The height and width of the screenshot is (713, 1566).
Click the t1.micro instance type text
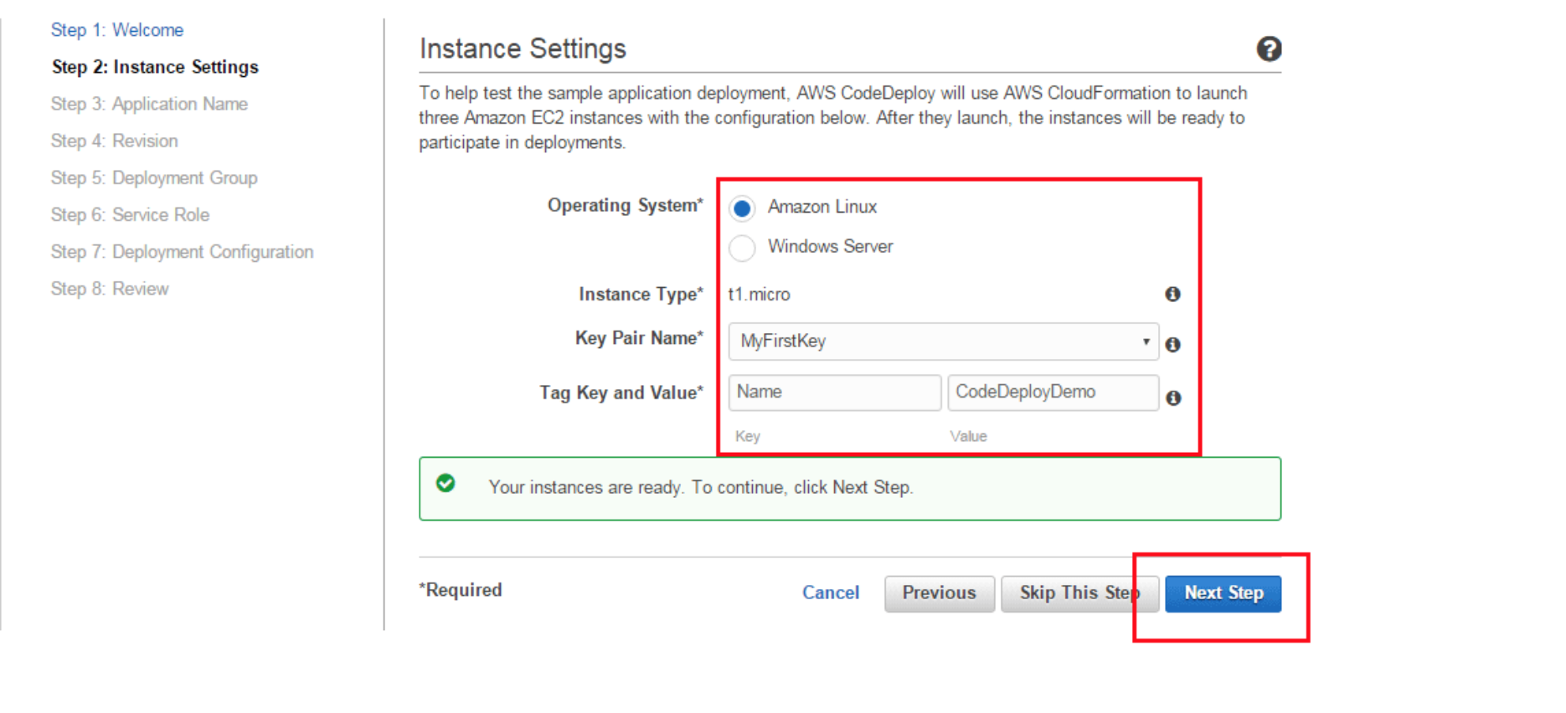pyautogui.click(x=759, y=295)
